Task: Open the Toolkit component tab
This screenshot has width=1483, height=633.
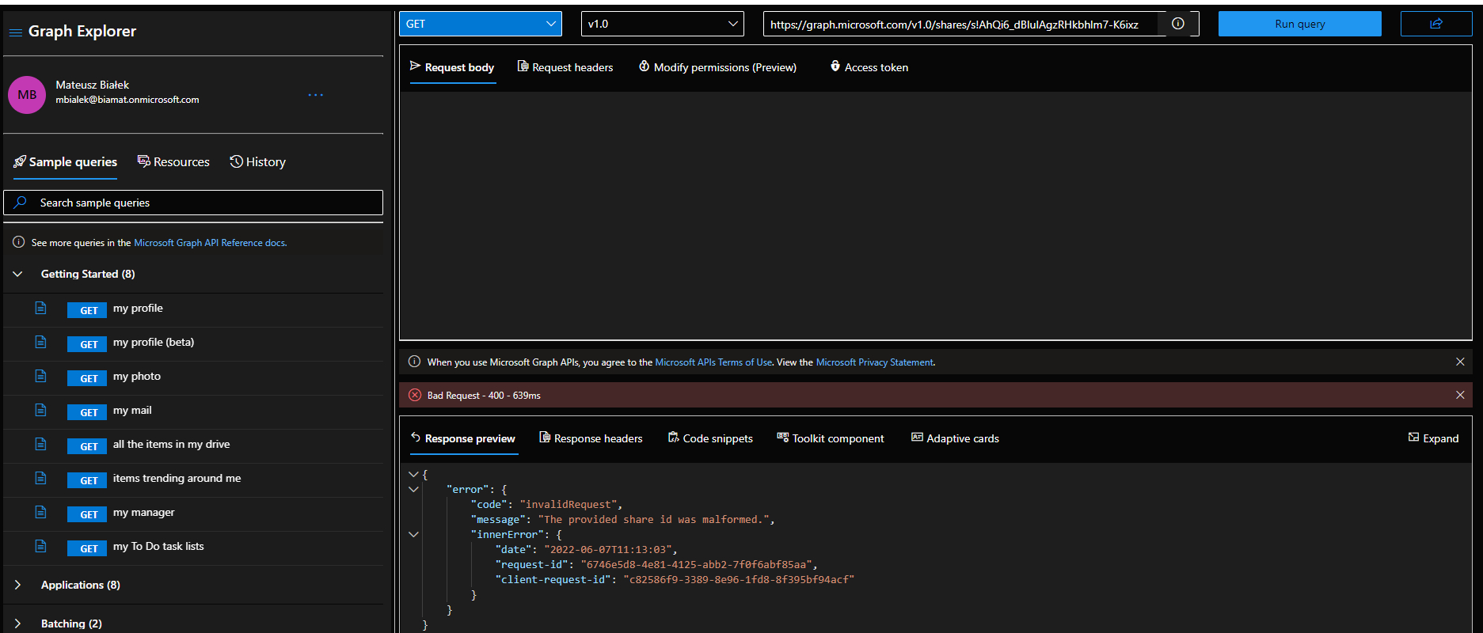Action: pos(831,438)
